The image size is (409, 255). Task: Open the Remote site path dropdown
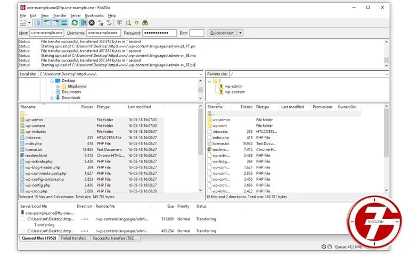click(x=386, y=74)
